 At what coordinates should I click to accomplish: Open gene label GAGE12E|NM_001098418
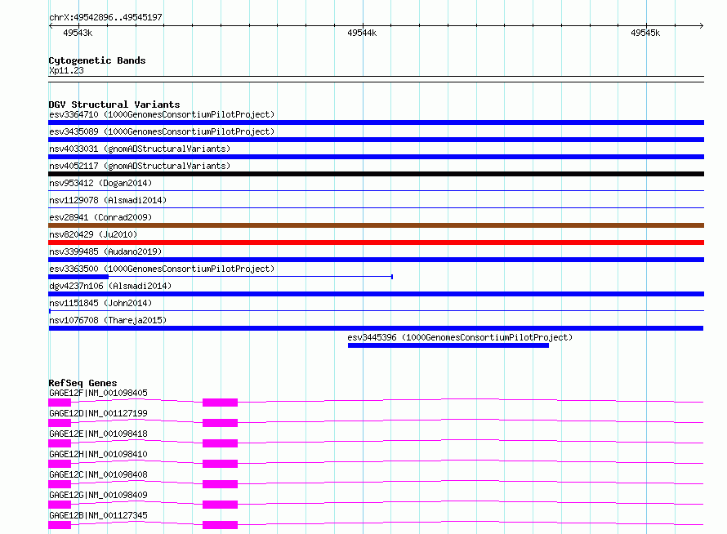coord(98,434)
